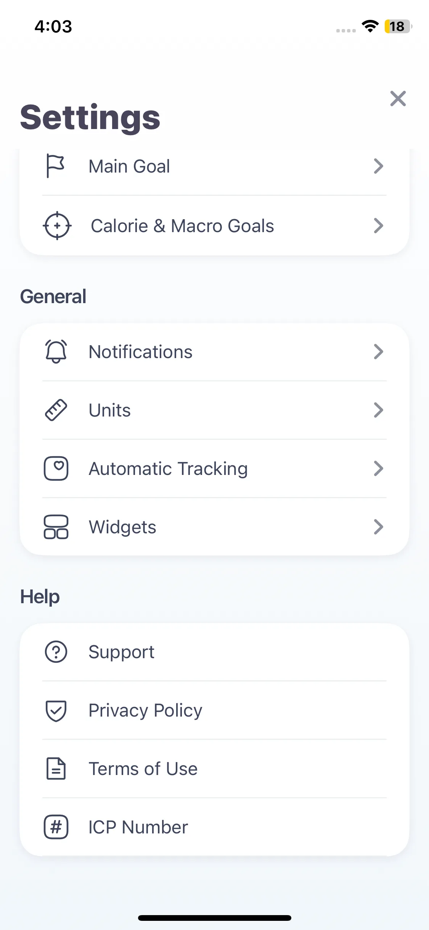Viewport: 429px width, 930px height.
Task: Tap the crosshair icon for Calorie goals
Action: [57, 226]
